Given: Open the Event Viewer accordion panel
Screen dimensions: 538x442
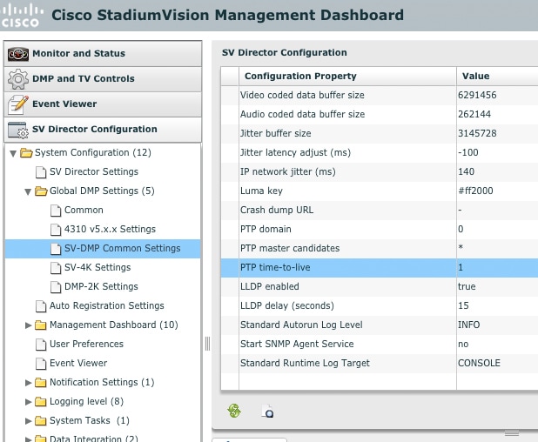Looking at the screenshot, I should coord(103,104).
